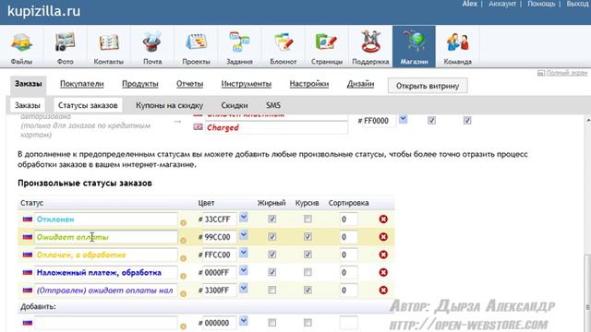591x332 pixels.
Task: Click the FFCC00 color code field
Action: point(220,255)
